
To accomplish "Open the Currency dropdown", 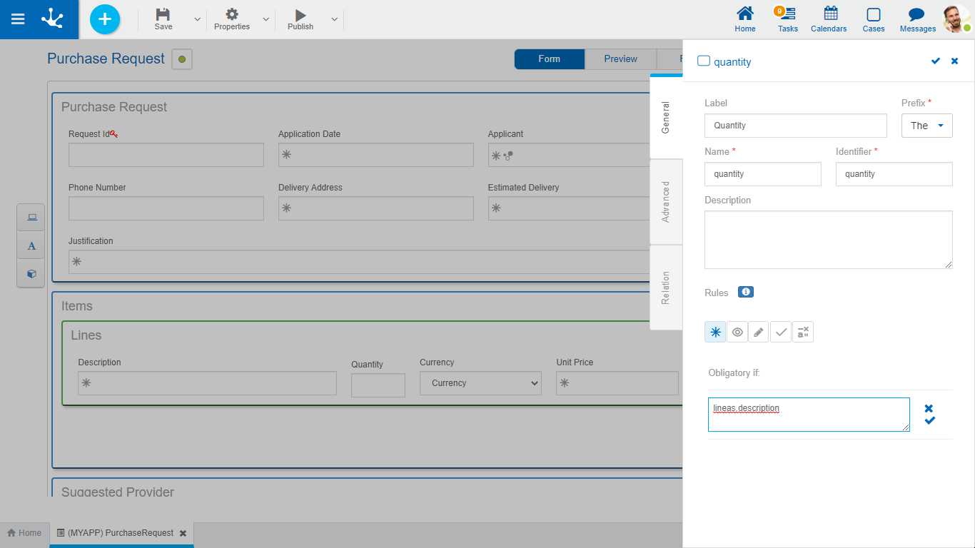I will tap(480, 383).
